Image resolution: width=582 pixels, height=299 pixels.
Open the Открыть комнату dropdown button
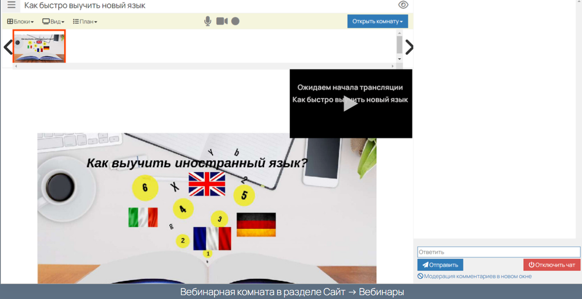[x=378, y=21]
